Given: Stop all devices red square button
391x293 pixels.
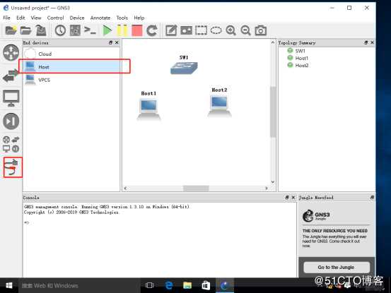Looking at the screenshot, I should coord(137,30).
